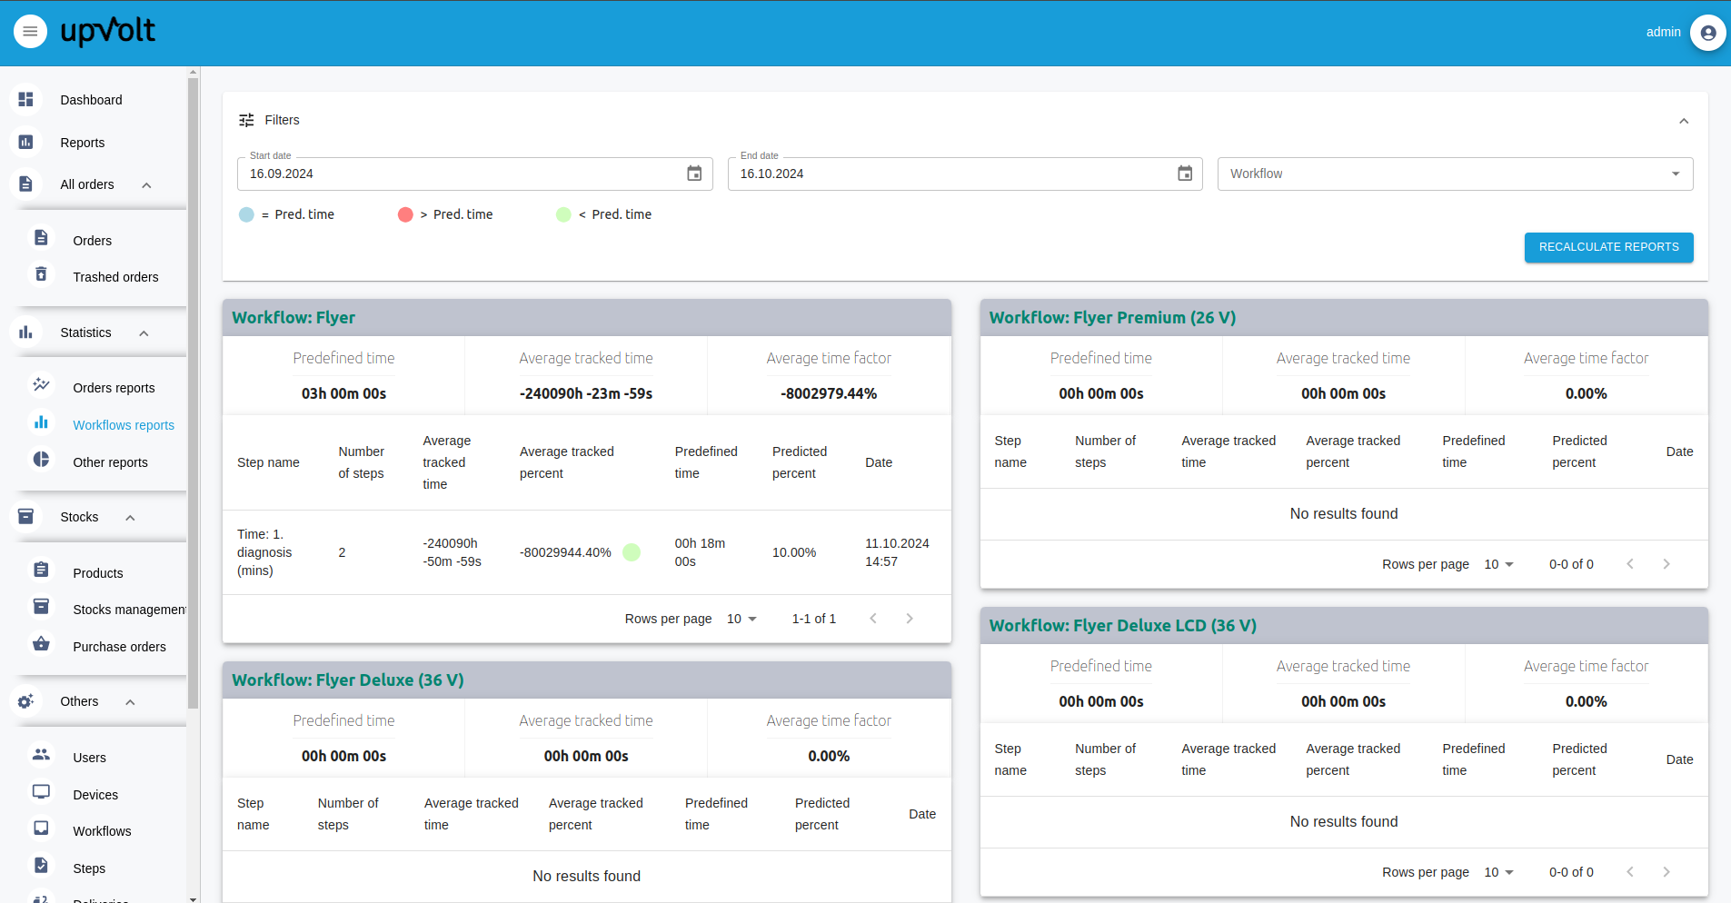Click the admin username label
1731x903 pixels.
pos(1663,32)
